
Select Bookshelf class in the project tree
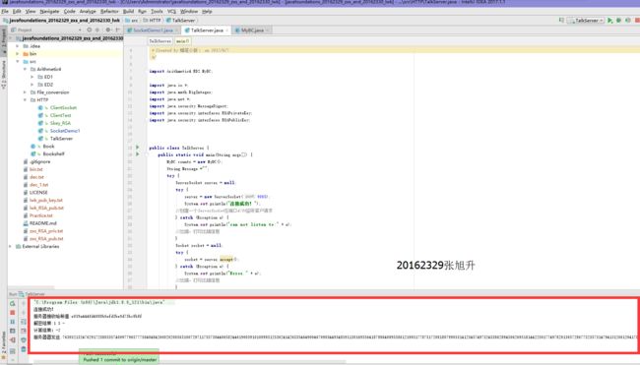(x=53, y=154)
